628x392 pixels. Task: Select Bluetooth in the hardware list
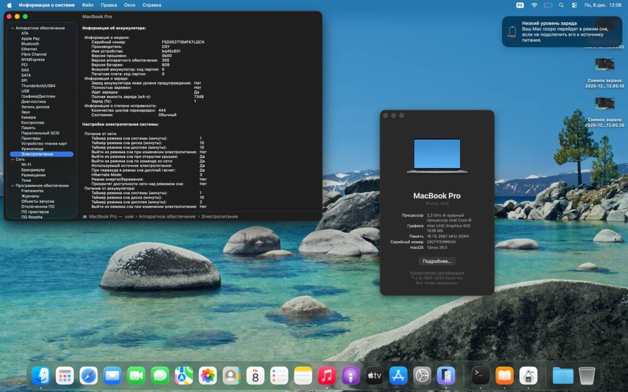(30, 44)
